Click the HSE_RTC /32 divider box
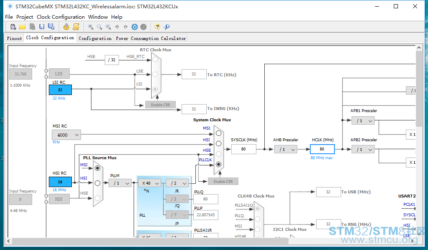 click(x=112, y=60)
